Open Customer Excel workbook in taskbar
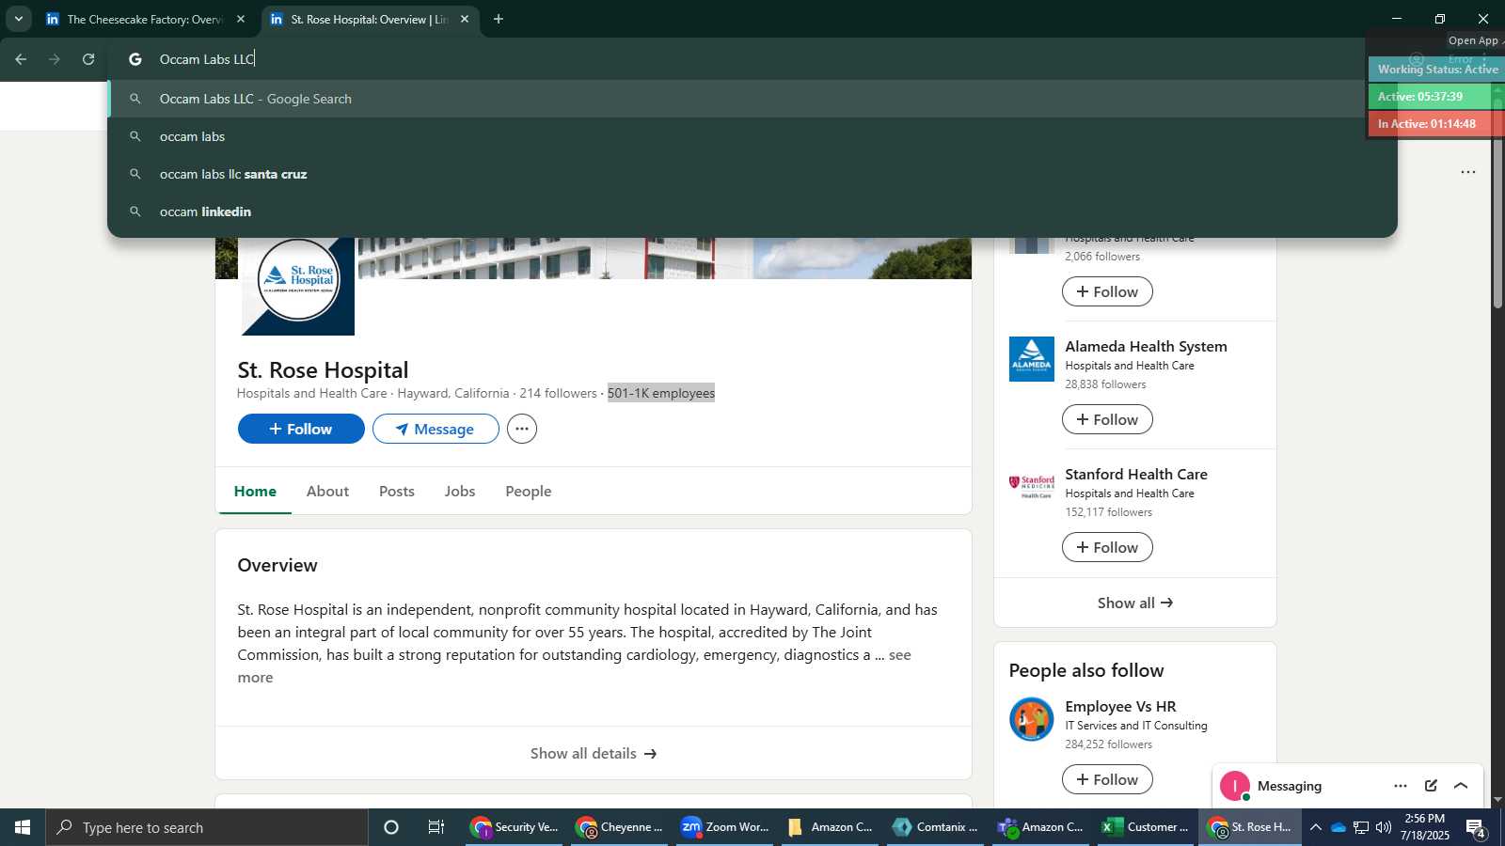1505x846 pixels. (x=1148, y=827)
